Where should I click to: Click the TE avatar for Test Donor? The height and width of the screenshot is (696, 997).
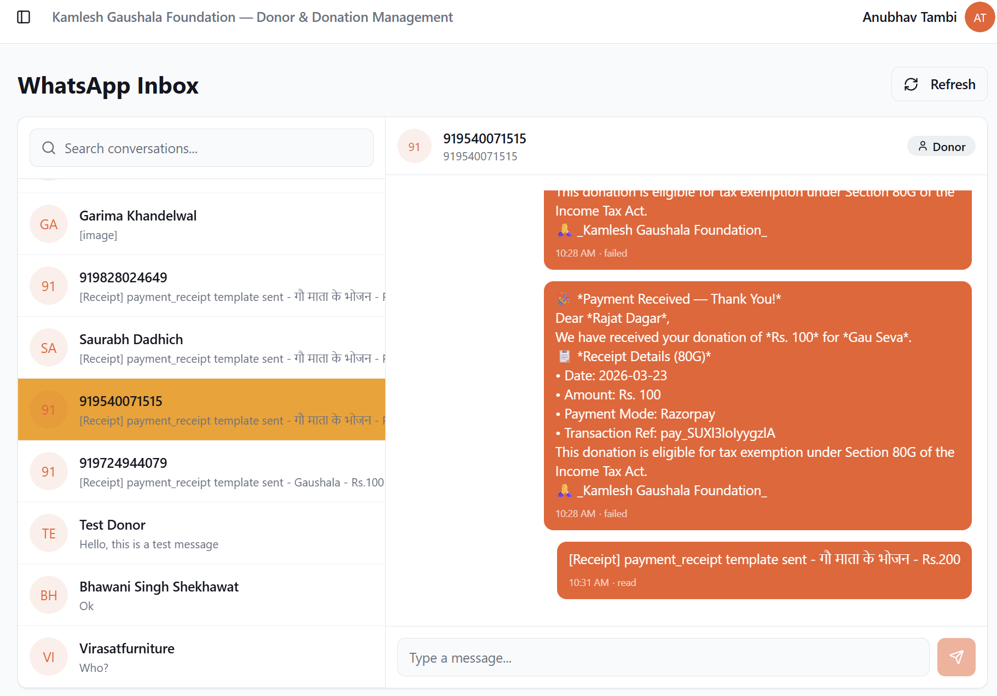(48, 532)
